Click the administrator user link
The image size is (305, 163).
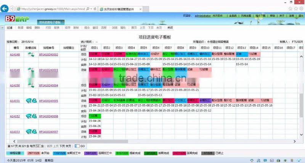pos(202,16)
